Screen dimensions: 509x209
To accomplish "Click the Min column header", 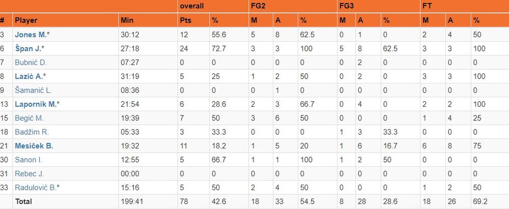I will [x=126, y=21].
